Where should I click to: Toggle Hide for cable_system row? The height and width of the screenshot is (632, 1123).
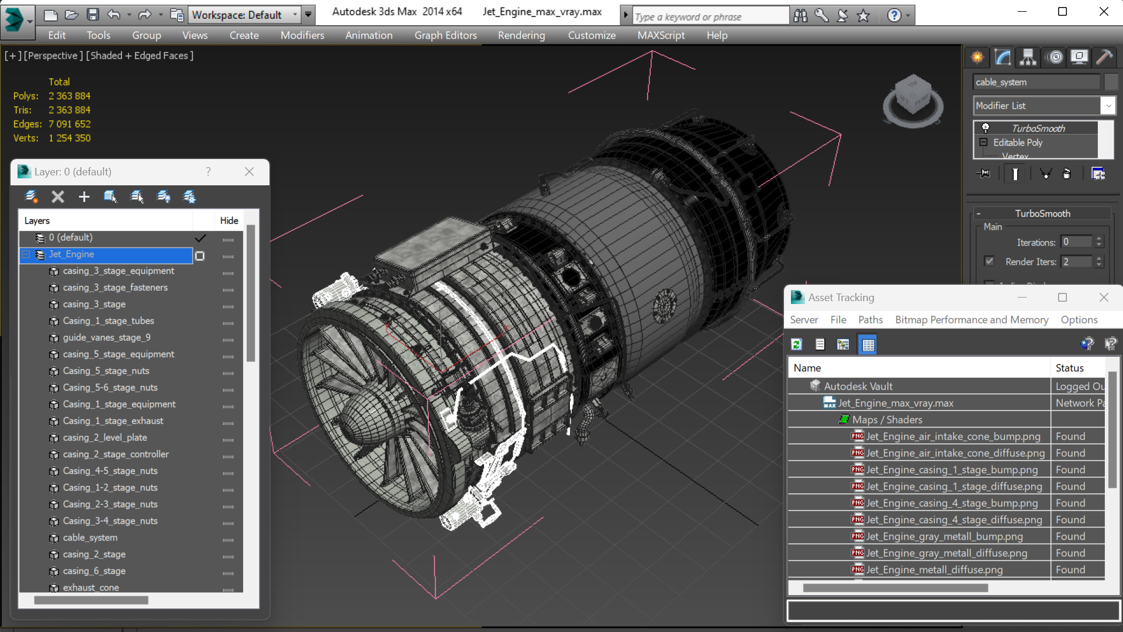click(229, 539)
